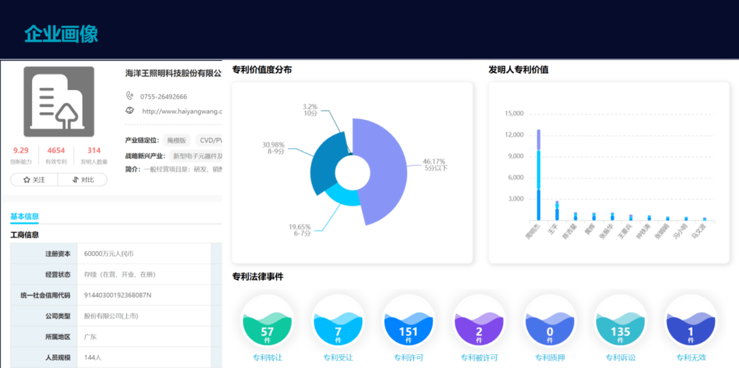This screenshot has height=368, width=739.
Task: Compare companies with the 对比 button
Action: [x=83, y=180]
